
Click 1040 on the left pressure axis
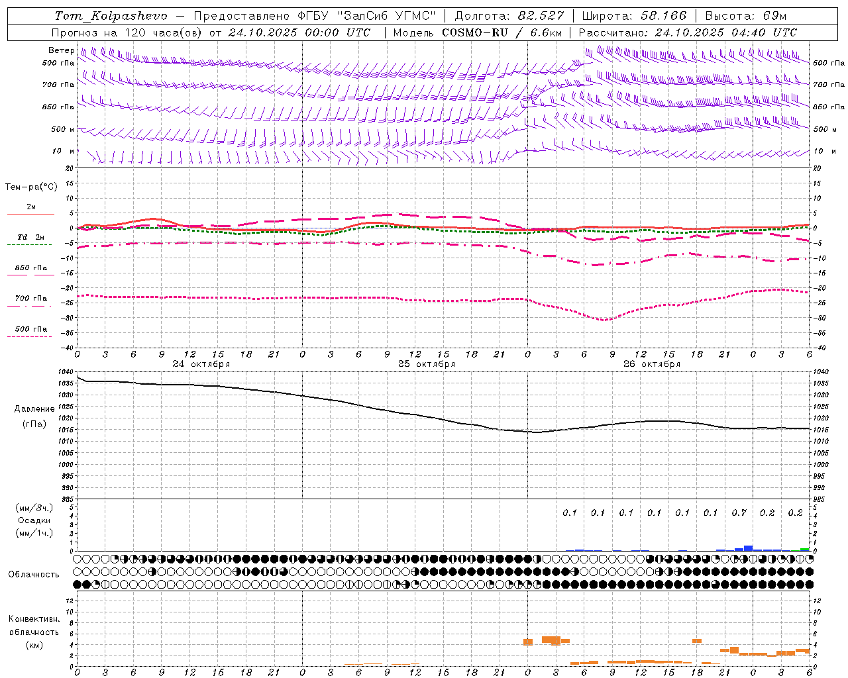pos(65,372)
